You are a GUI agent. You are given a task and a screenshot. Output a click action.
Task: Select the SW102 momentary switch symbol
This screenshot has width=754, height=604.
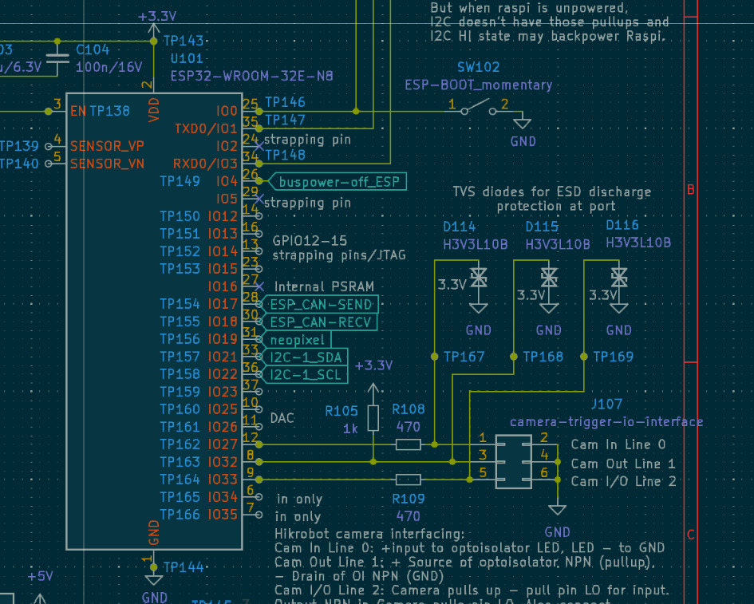[x=479, y=105]
